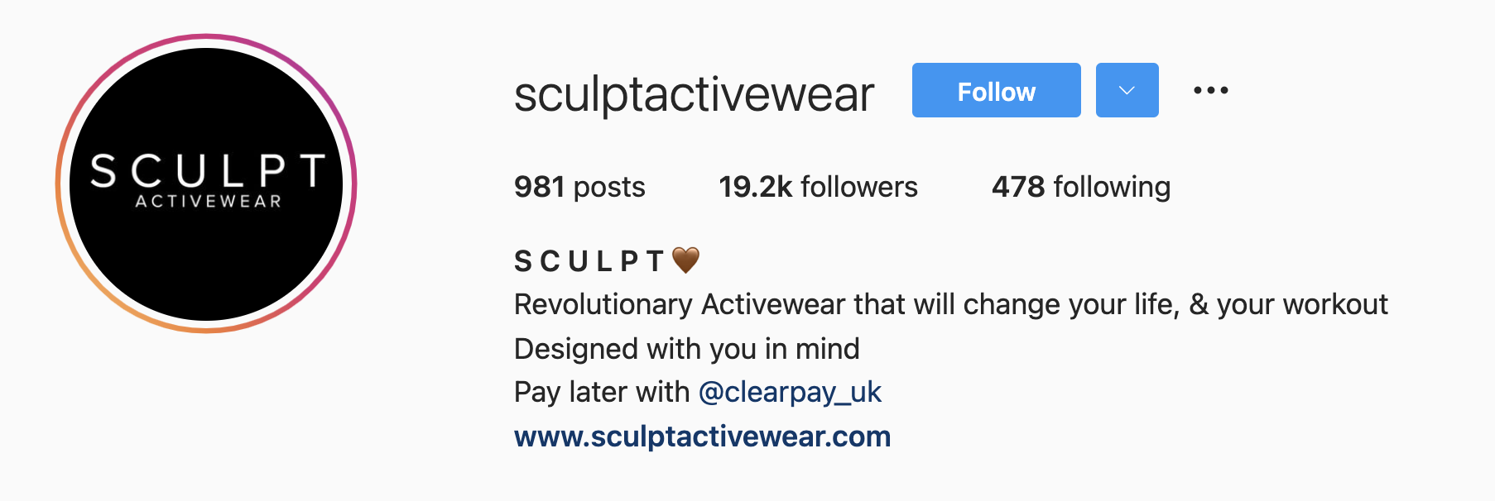The image size is (1495, 501).
Task: Follow the sculptactivewear account
Action: click(996, 90)
